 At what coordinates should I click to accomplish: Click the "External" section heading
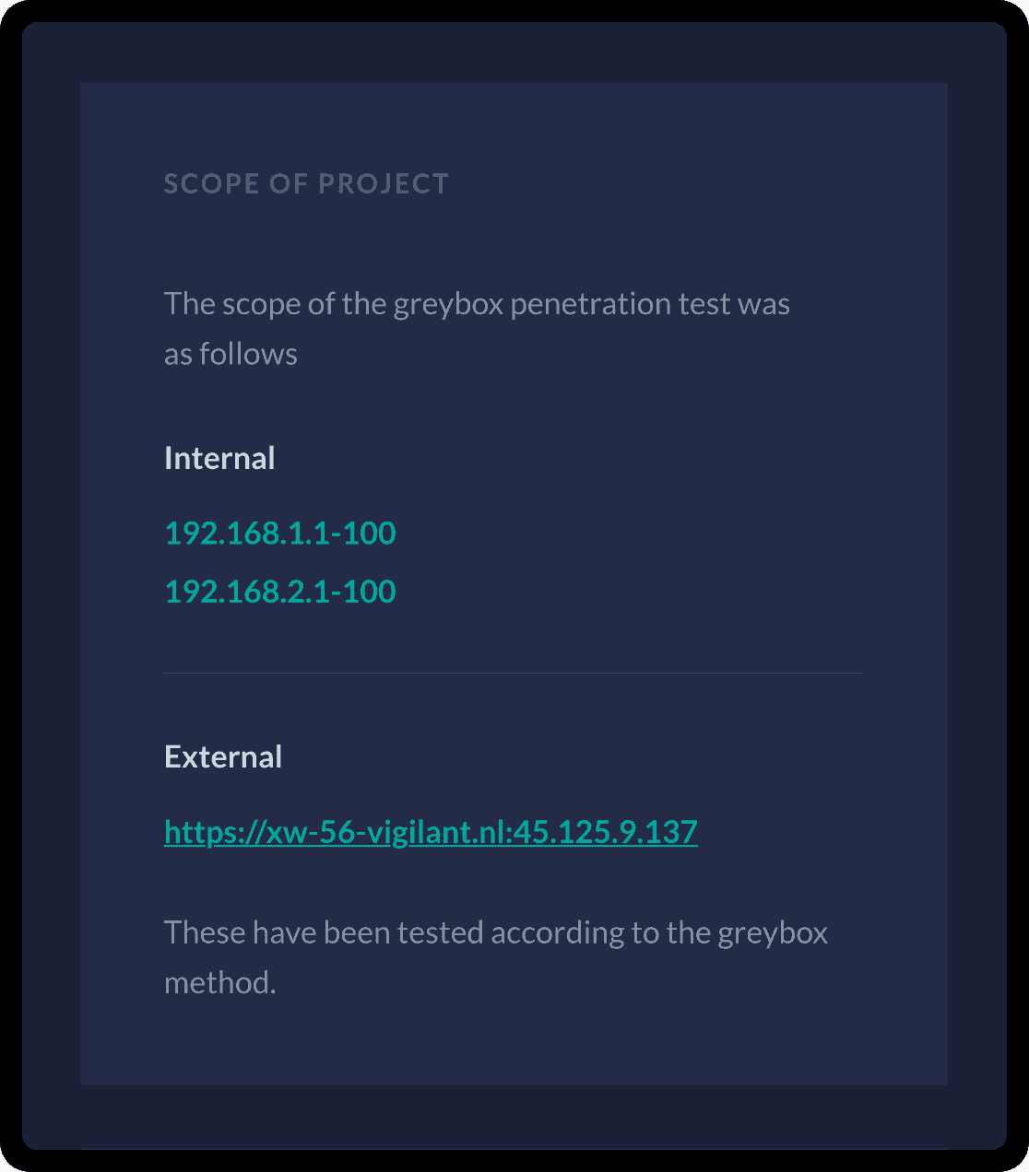click(223, 756)
